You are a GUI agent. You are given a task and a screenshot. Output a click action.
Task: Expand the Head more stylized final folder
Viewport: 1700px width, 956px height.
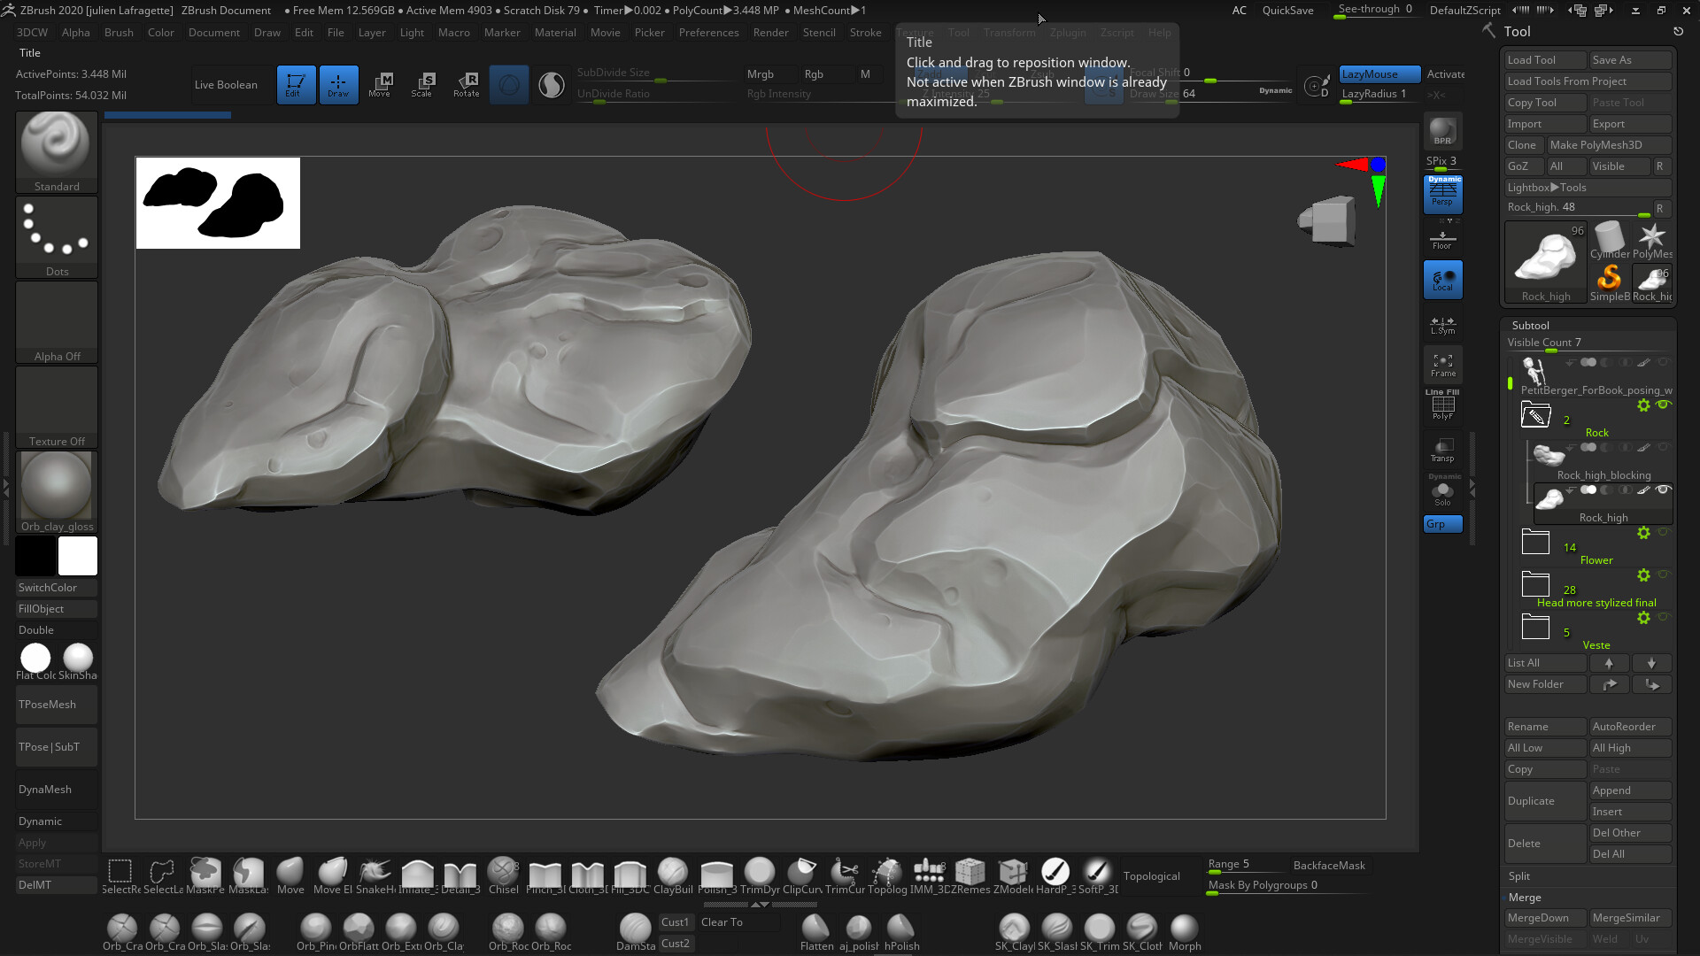(x=1535, y=583)
